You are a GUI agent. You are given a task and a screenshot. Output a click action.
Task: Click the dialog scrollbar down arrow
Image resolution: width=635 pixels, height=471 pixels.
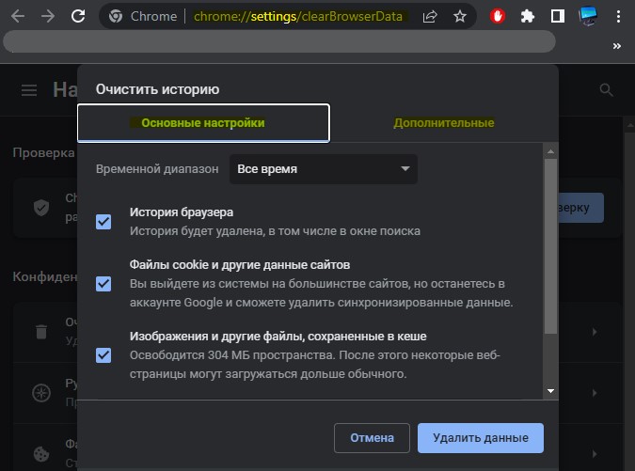(x=550, y=391)
